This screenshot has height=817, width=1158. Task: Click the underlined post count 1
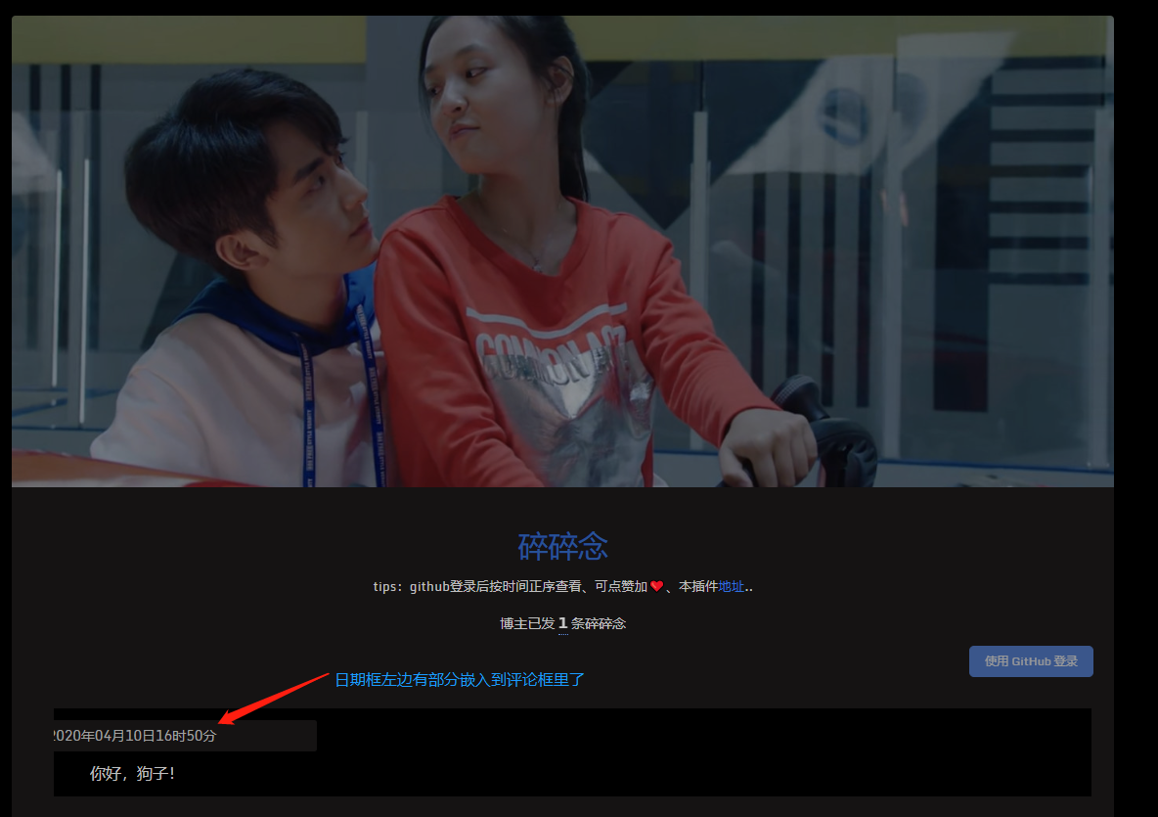click(x=562, y=623)
